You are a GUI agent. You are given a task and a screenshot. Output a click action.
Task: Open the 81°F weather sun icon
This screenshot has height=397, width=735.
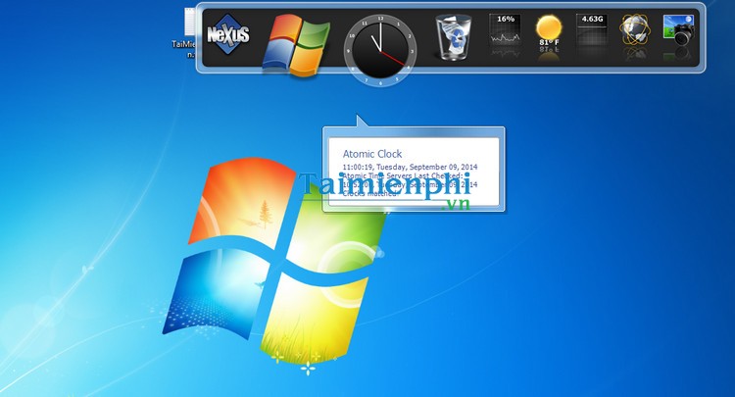549,30
